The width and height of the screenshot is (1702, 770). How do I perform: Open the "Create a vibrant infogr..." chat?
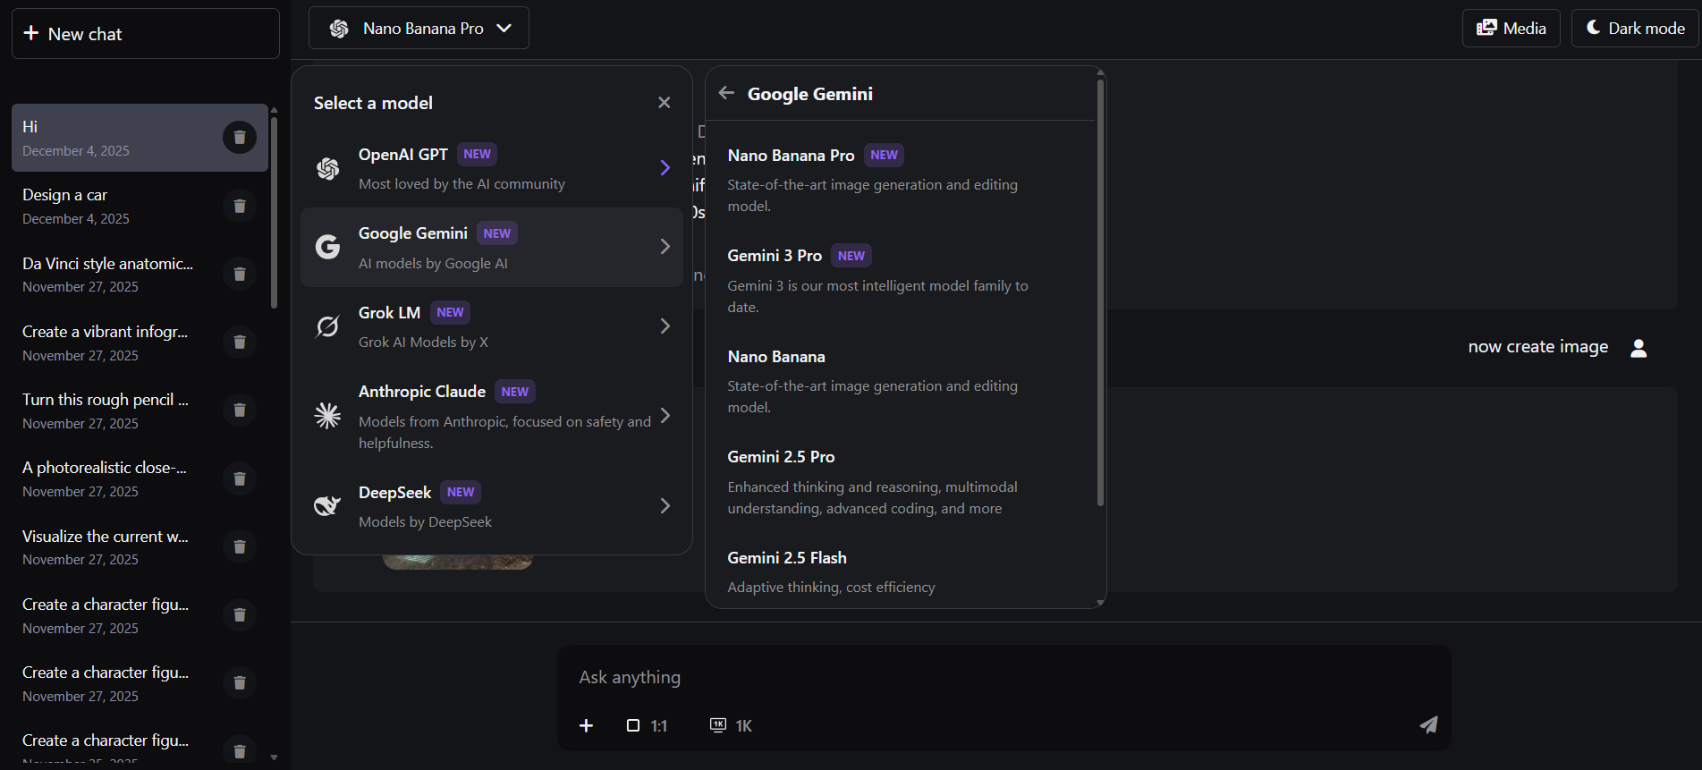[140, 343]
